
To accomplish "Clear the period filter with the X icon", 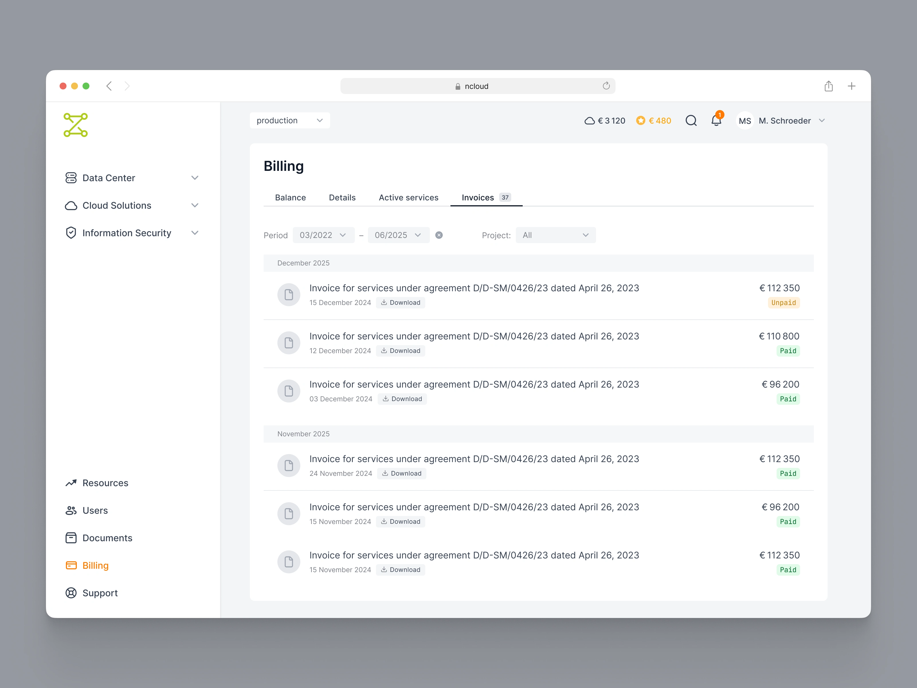I will pos(439,235).
